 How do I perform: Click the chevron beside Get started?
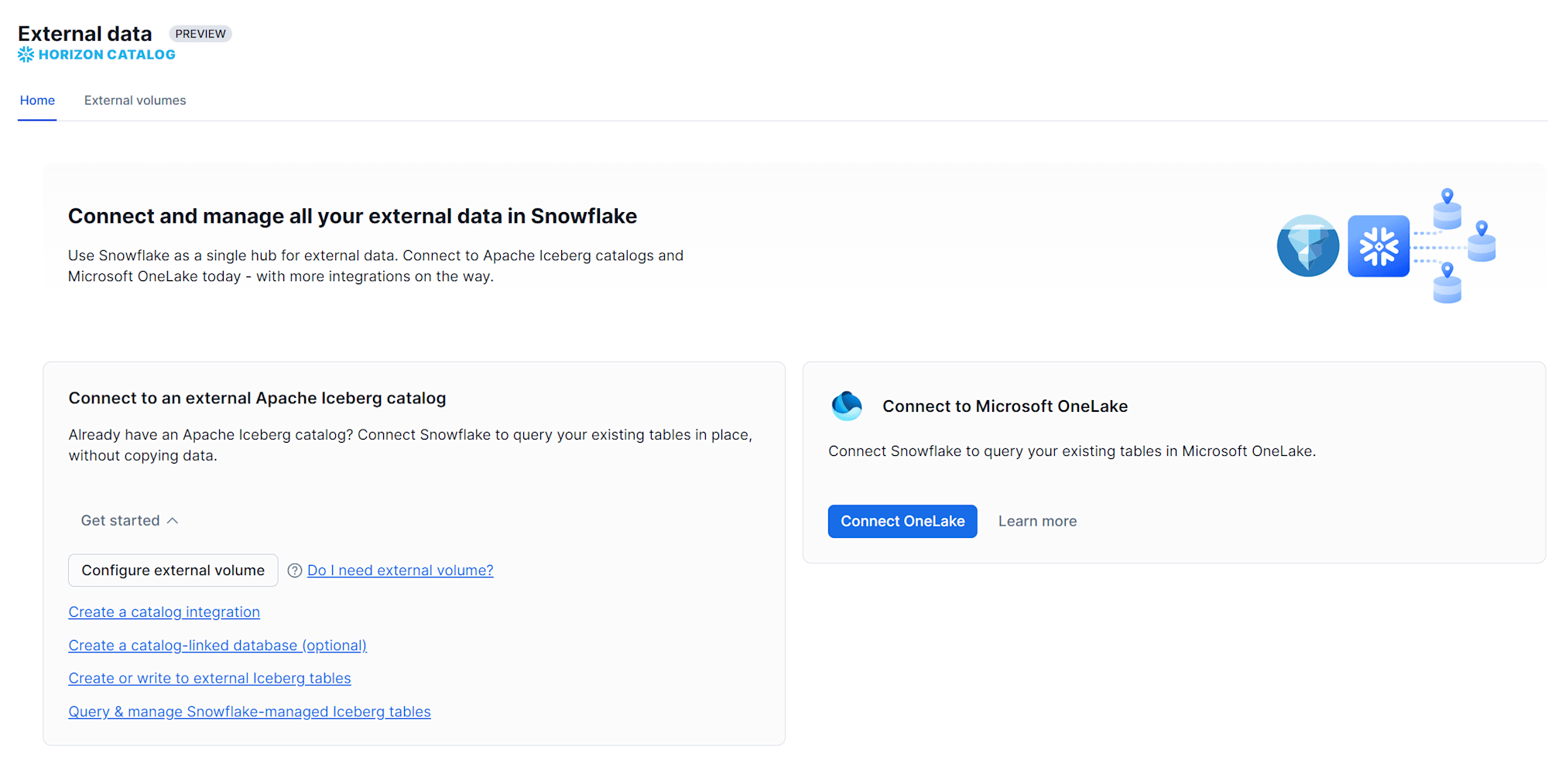(x=173, y=521)
